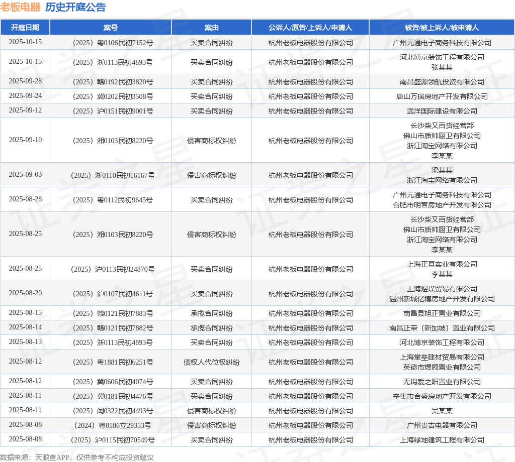515x462 pixels.
Task: Click the 数据来源 footer disclaimer text
Action: pos(77,457)
